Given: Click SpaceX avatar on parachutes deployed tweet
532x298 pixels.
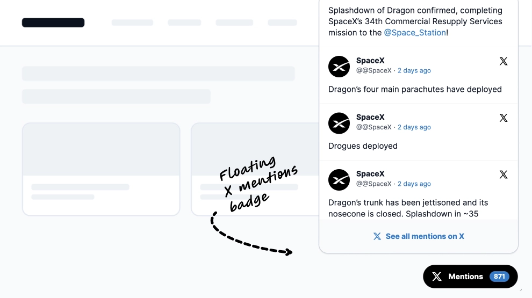Looking at the screenshot, I should [339, 67].
